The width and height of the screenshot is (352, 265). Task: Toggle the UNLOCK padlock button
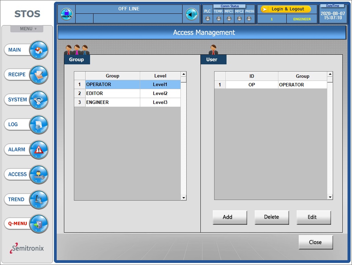[x=67, y=14]
